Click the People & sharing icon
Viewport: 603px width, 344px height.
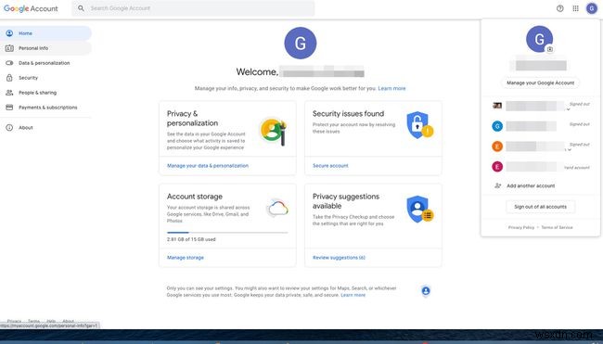coord(9,93)
